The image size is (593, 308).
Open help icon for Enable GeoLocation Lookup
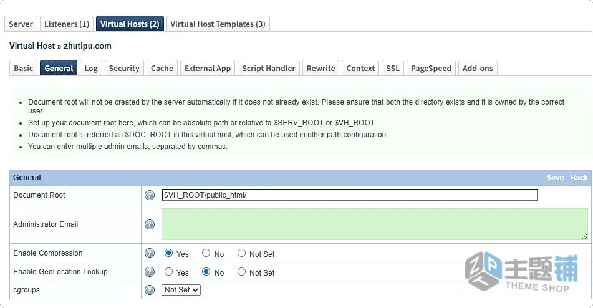point(150,272)
